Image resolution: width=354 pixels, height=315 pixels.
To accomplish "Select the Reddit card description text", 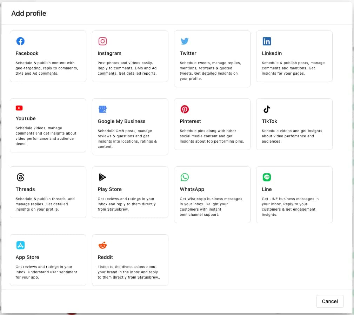I will 128,272.
